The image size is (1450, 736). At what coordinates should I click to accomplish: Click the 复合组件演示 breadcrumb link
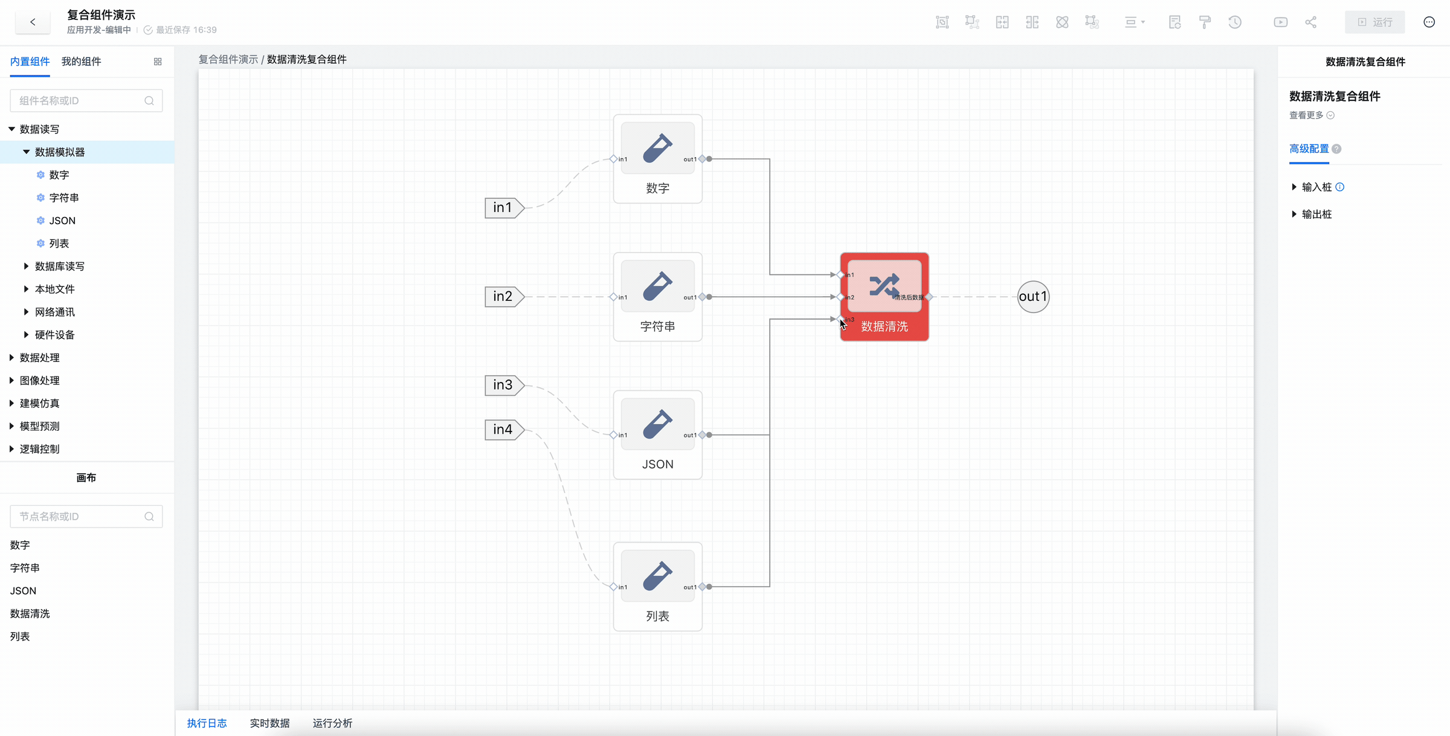click(228, 59)
